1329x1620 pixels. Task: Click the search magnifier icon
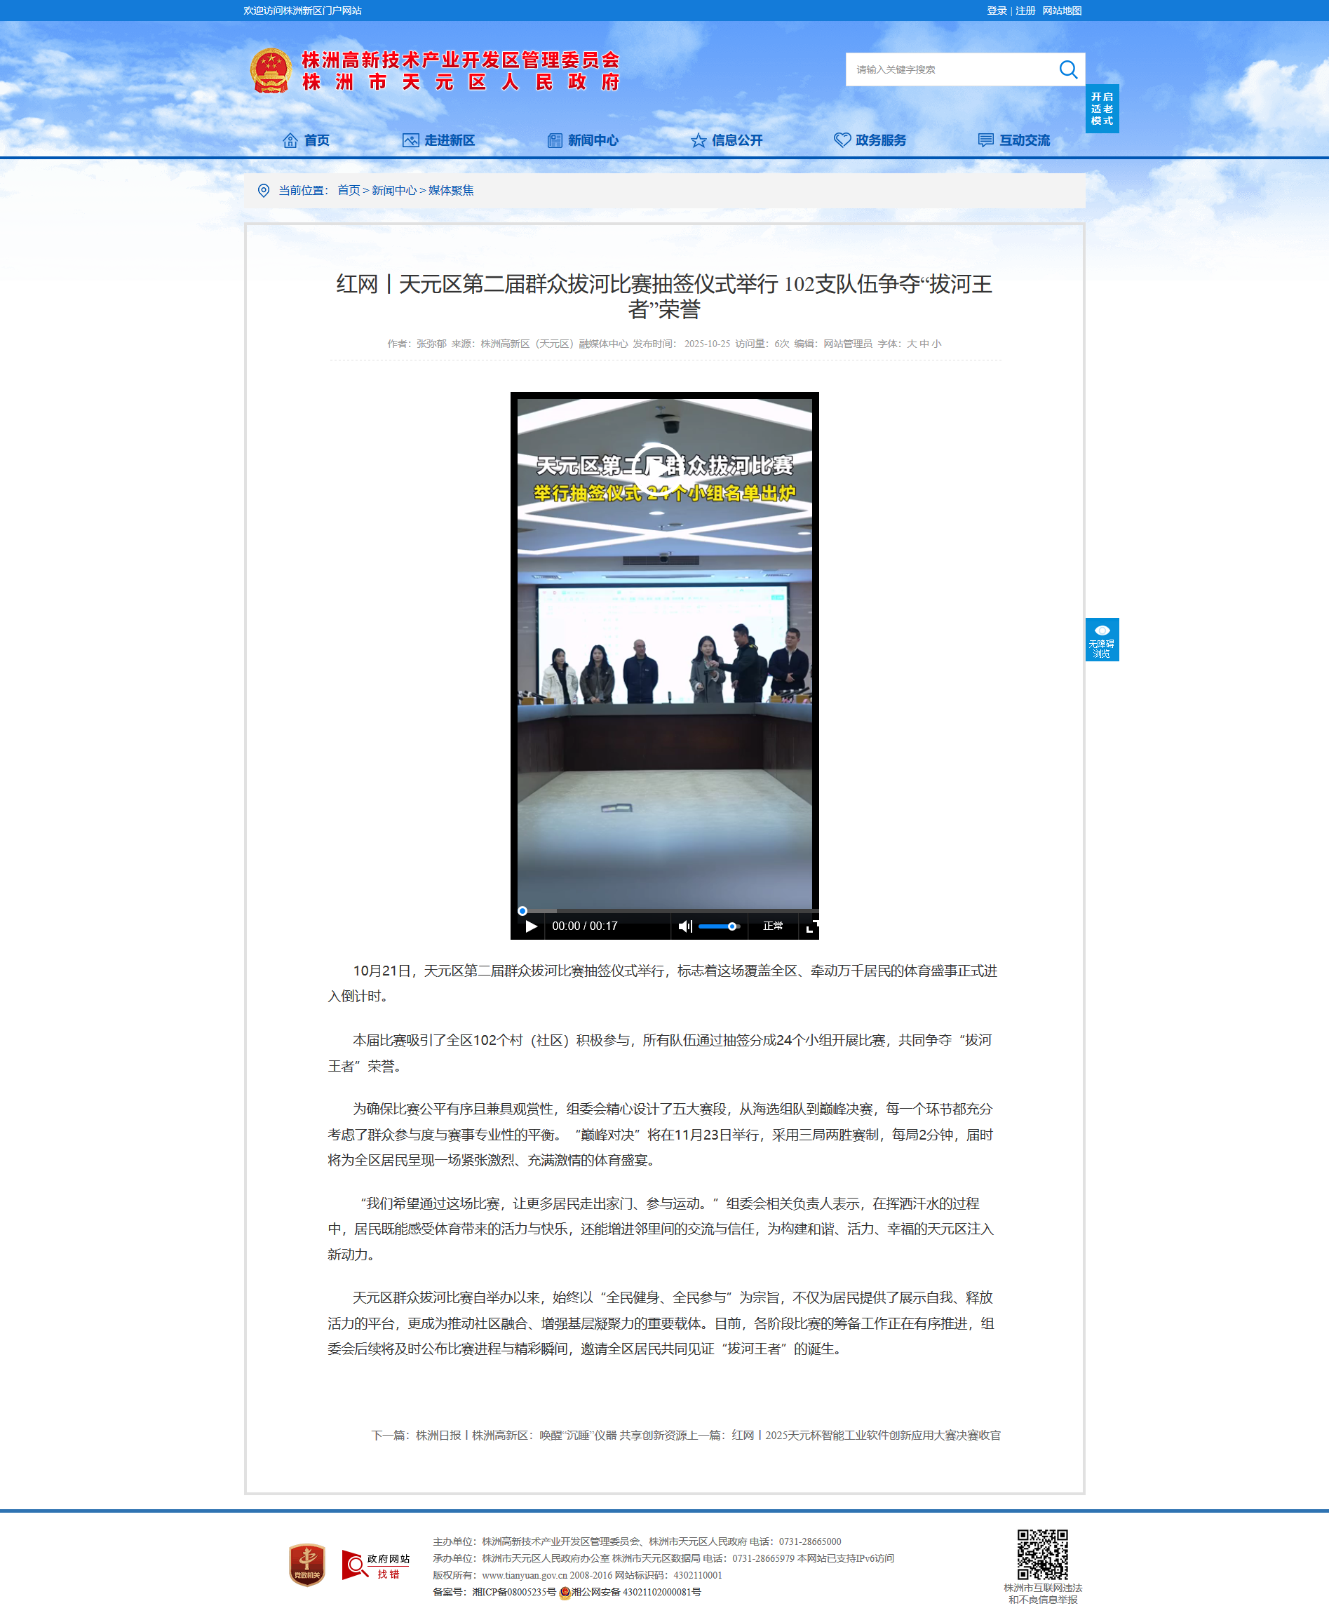click(x=1067, y=69)
